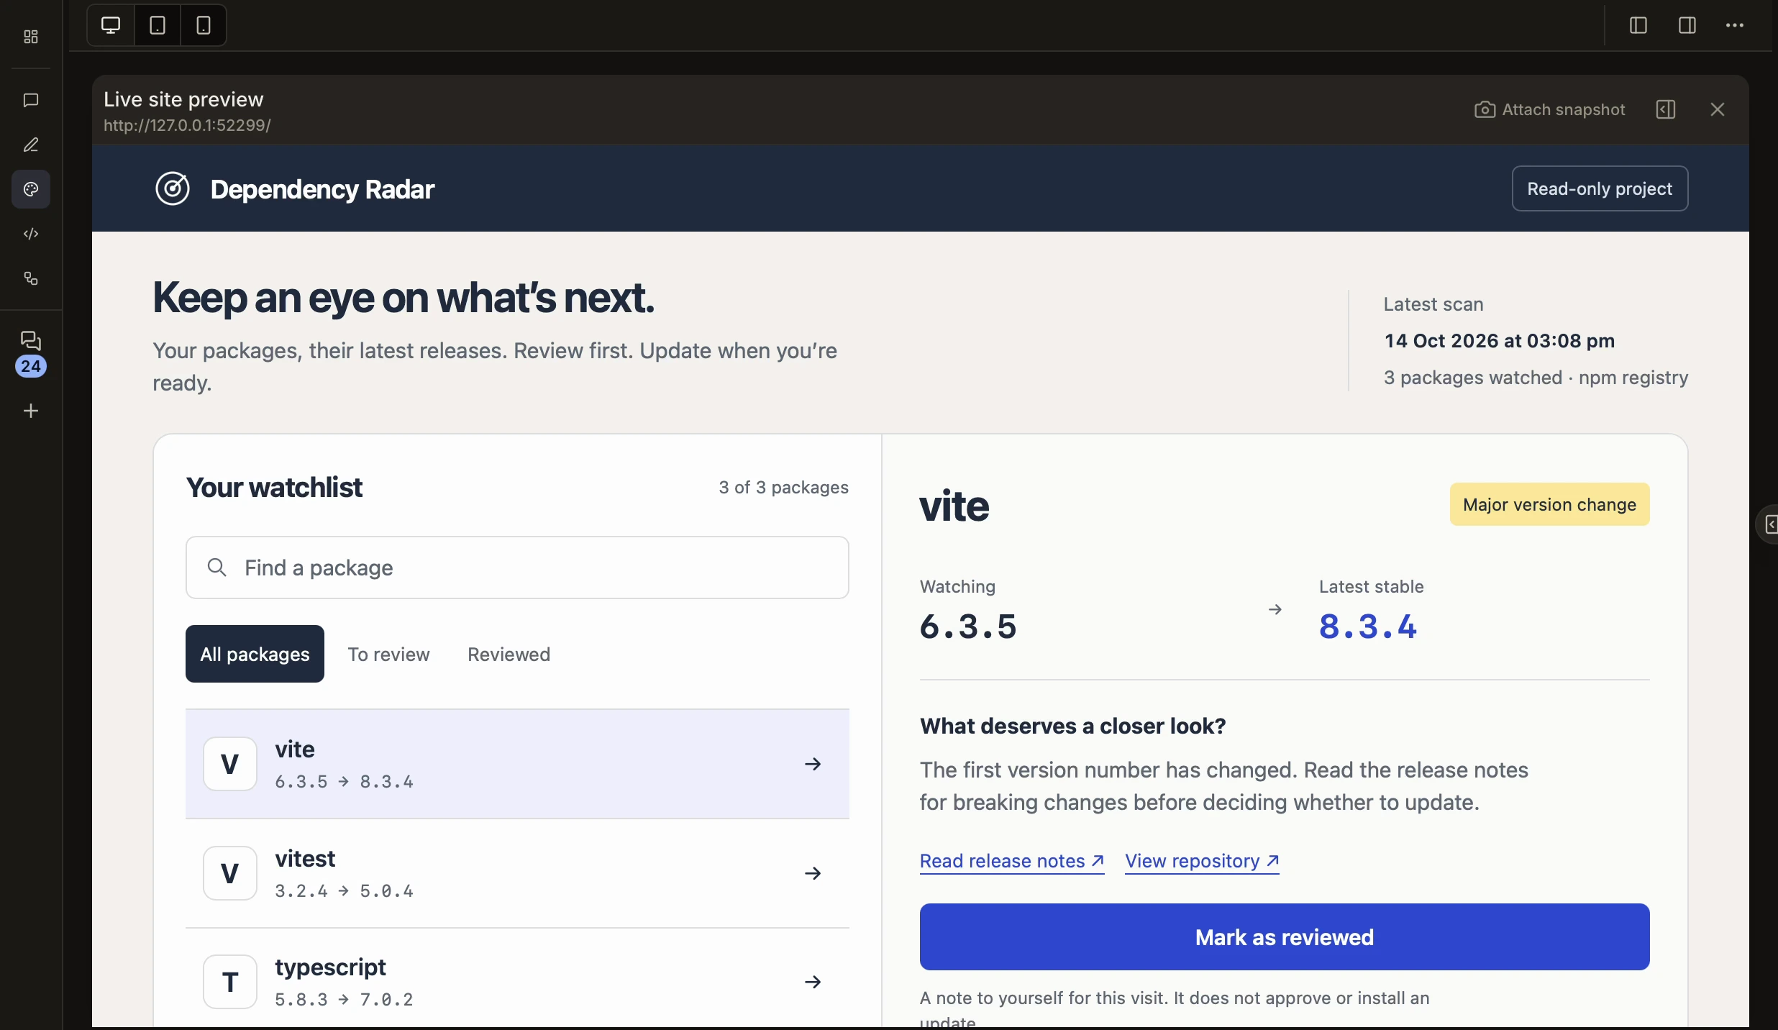Click the Mark as reviewed button
Viewport: 1778px width, 1030px height.
pyautogui.click(x=1285, y=937)
